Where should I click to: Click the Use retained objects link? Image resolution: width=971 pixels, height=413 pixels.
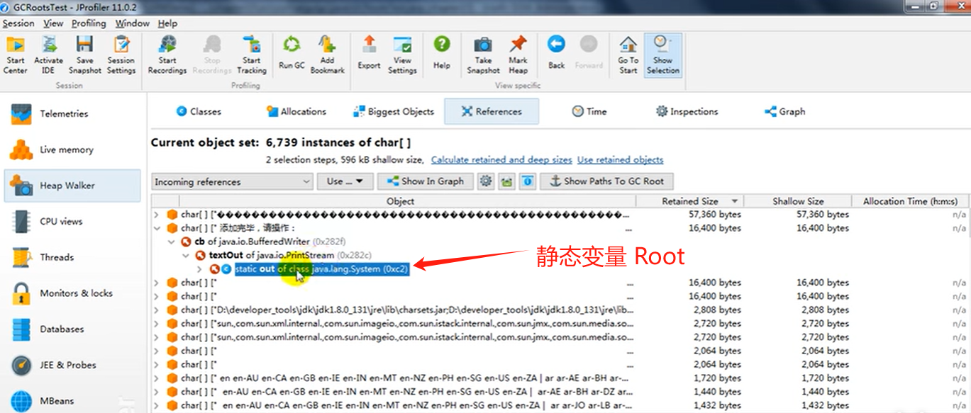coord(621,159)
